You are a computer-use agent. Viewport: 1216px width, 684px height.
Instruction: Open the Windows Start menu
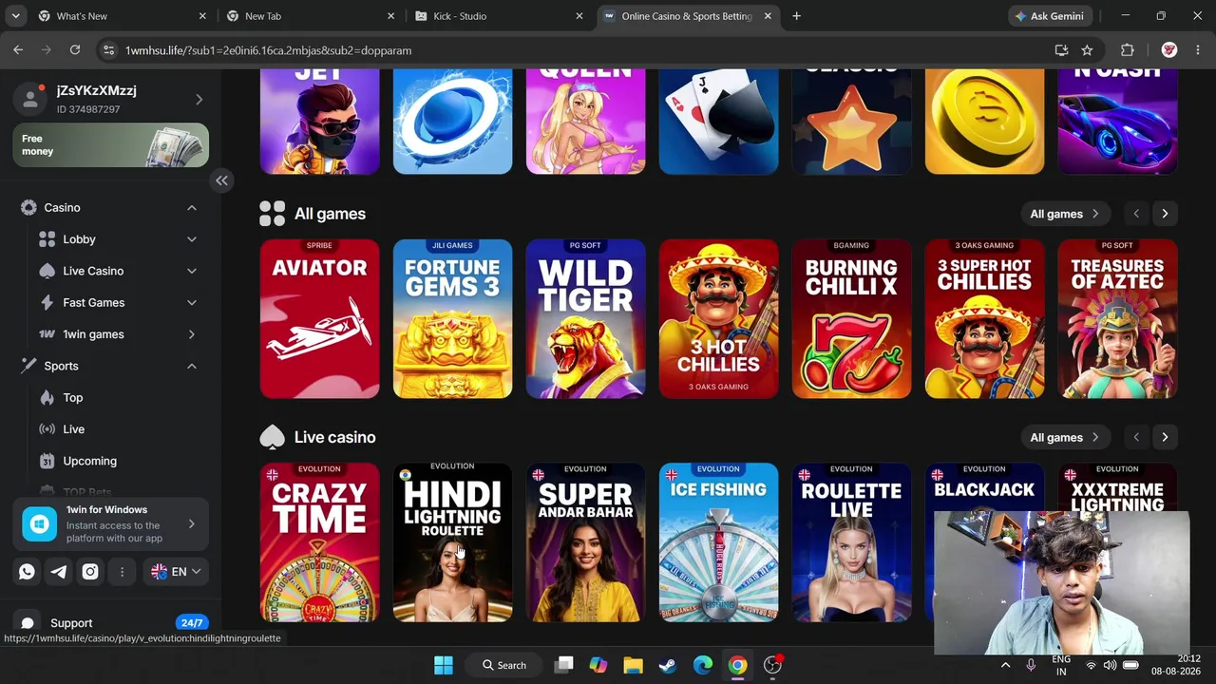(444, 665)
